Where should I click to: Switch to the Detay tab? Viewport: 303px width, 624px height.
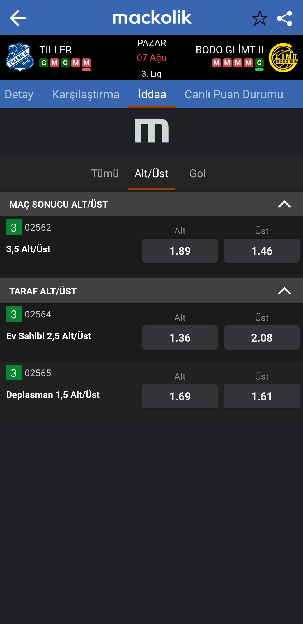[x=19, y=94]
